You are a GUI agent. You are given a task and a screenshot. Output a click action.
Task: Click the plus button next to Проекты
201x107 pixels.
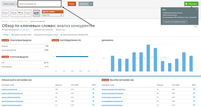pyautogui.click(x=91, y=4)
